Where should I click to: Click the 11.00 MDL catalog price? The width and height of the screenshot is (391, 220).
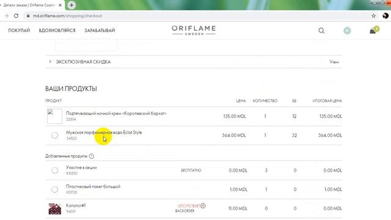pos(238,208)
